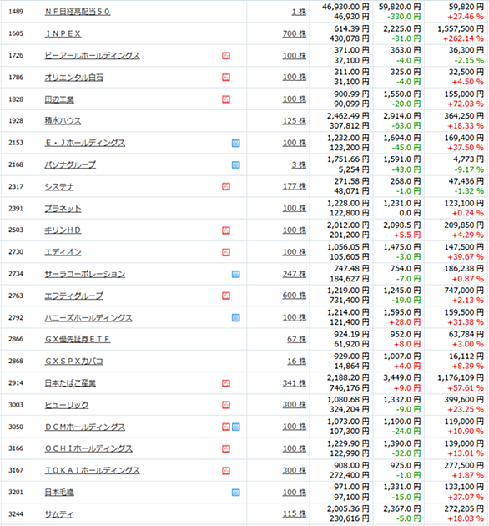Click the 1株 quantity for NF日経高配当50
The image size is (489, 526).
tap(299, 12)
